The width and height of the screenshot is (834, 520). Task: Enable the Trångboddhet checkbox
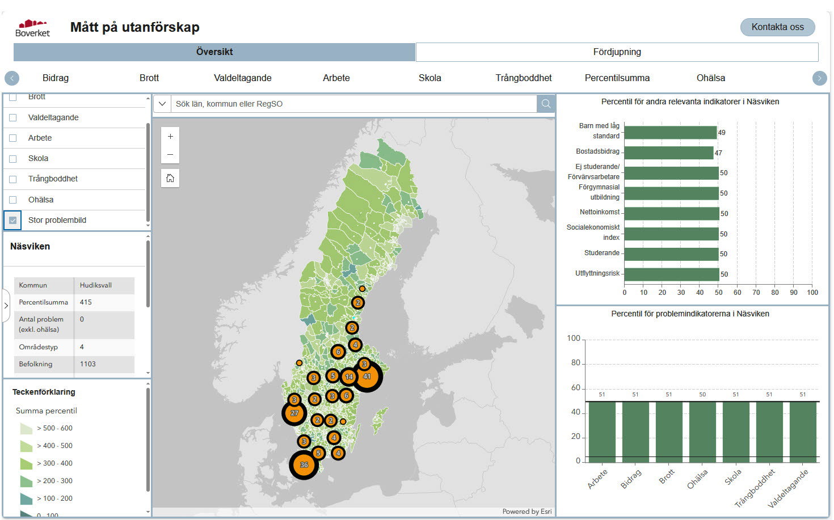[12, 179]
